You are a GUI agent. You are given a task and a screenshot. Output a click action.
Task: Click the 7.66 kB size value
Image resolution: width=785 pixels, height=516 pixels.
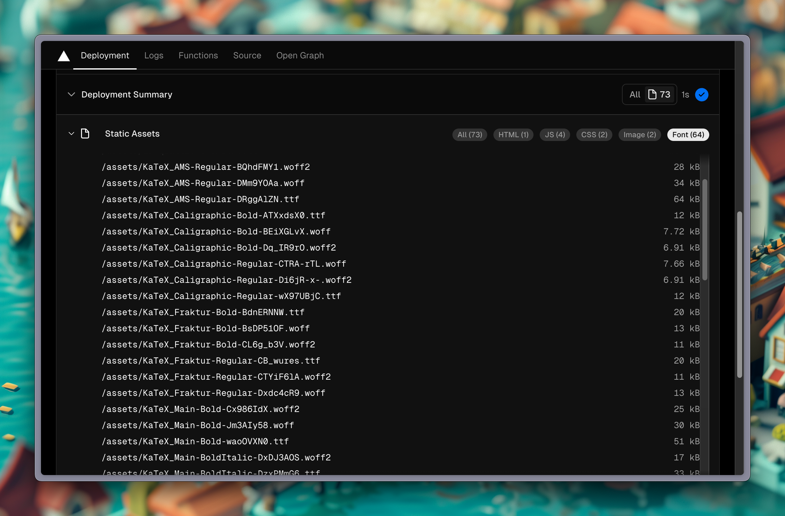click(x=681, y=264)
